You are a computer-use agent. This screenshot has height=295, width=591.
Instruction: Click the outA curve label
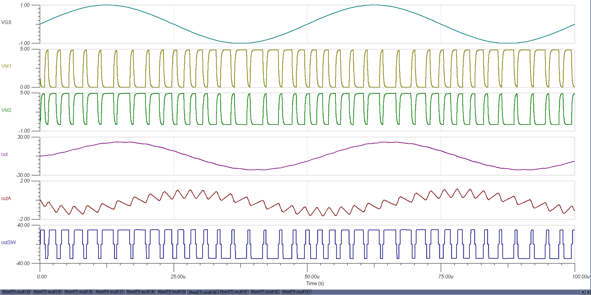(x=6, y=198)
